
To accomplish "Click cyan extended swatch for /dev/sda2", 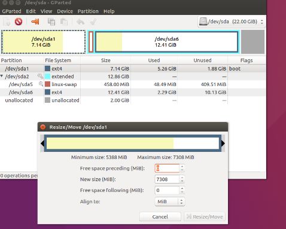I will (x=47, y=77).
